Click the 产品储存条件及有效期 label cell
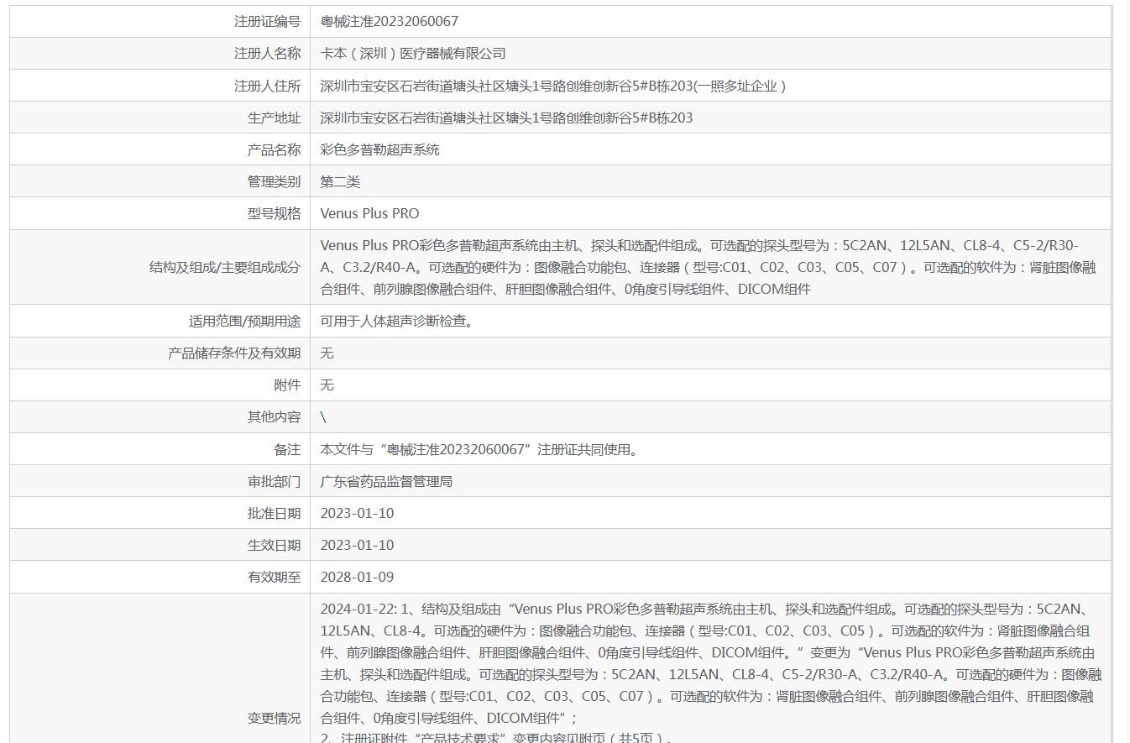This screenshot has width=1130, height=743. click(160, 353)
